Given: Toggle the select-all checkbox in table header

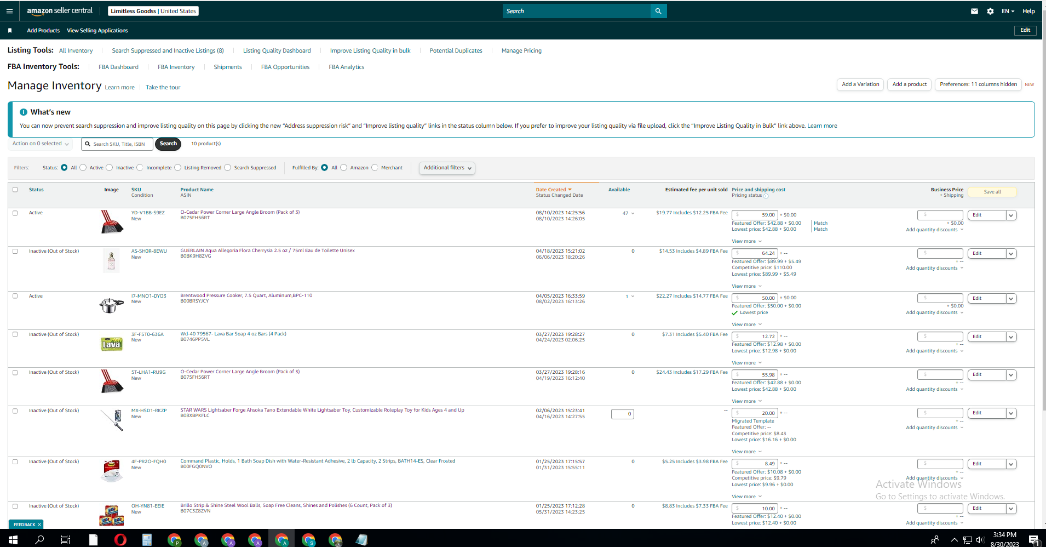Looking at the screenshot, I should point(15,190).
